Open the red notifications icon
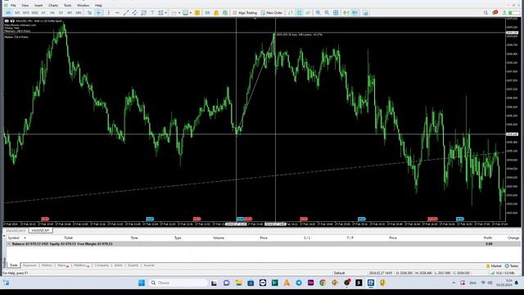The height and width of the screenshot is (295, 524). coord(495,12)
